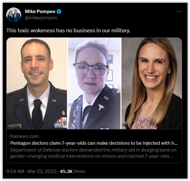Viewport: 190px width, 181px height.
Task: Open the three-dot more options menu
Action: coord(179,11)
